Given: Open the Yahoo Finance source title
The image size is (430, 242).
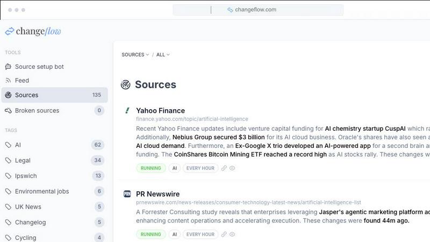Looking at the screenshot, I should click(x=160, y=111).
